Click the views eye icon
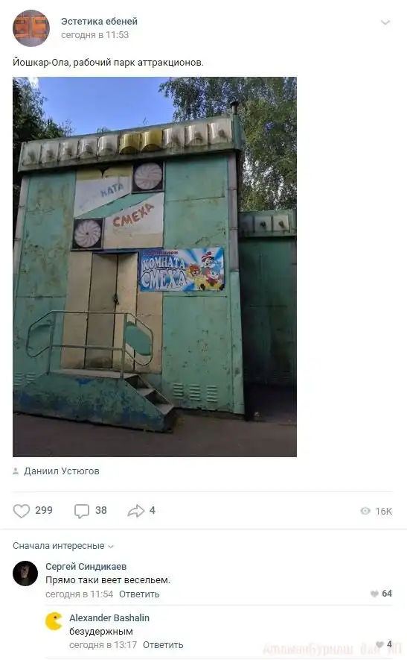The height and width of the screenshot is (660, 407). click(x=365, y=511)
